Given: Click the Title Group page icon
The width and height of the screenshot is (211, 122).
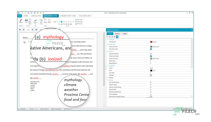Looking at the screenshot, I should coord(41,20).
